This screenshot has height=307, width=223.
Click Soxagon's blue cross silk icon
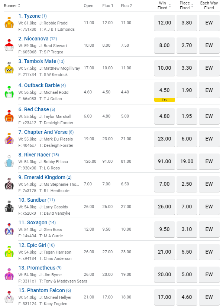tap(9, 229)
